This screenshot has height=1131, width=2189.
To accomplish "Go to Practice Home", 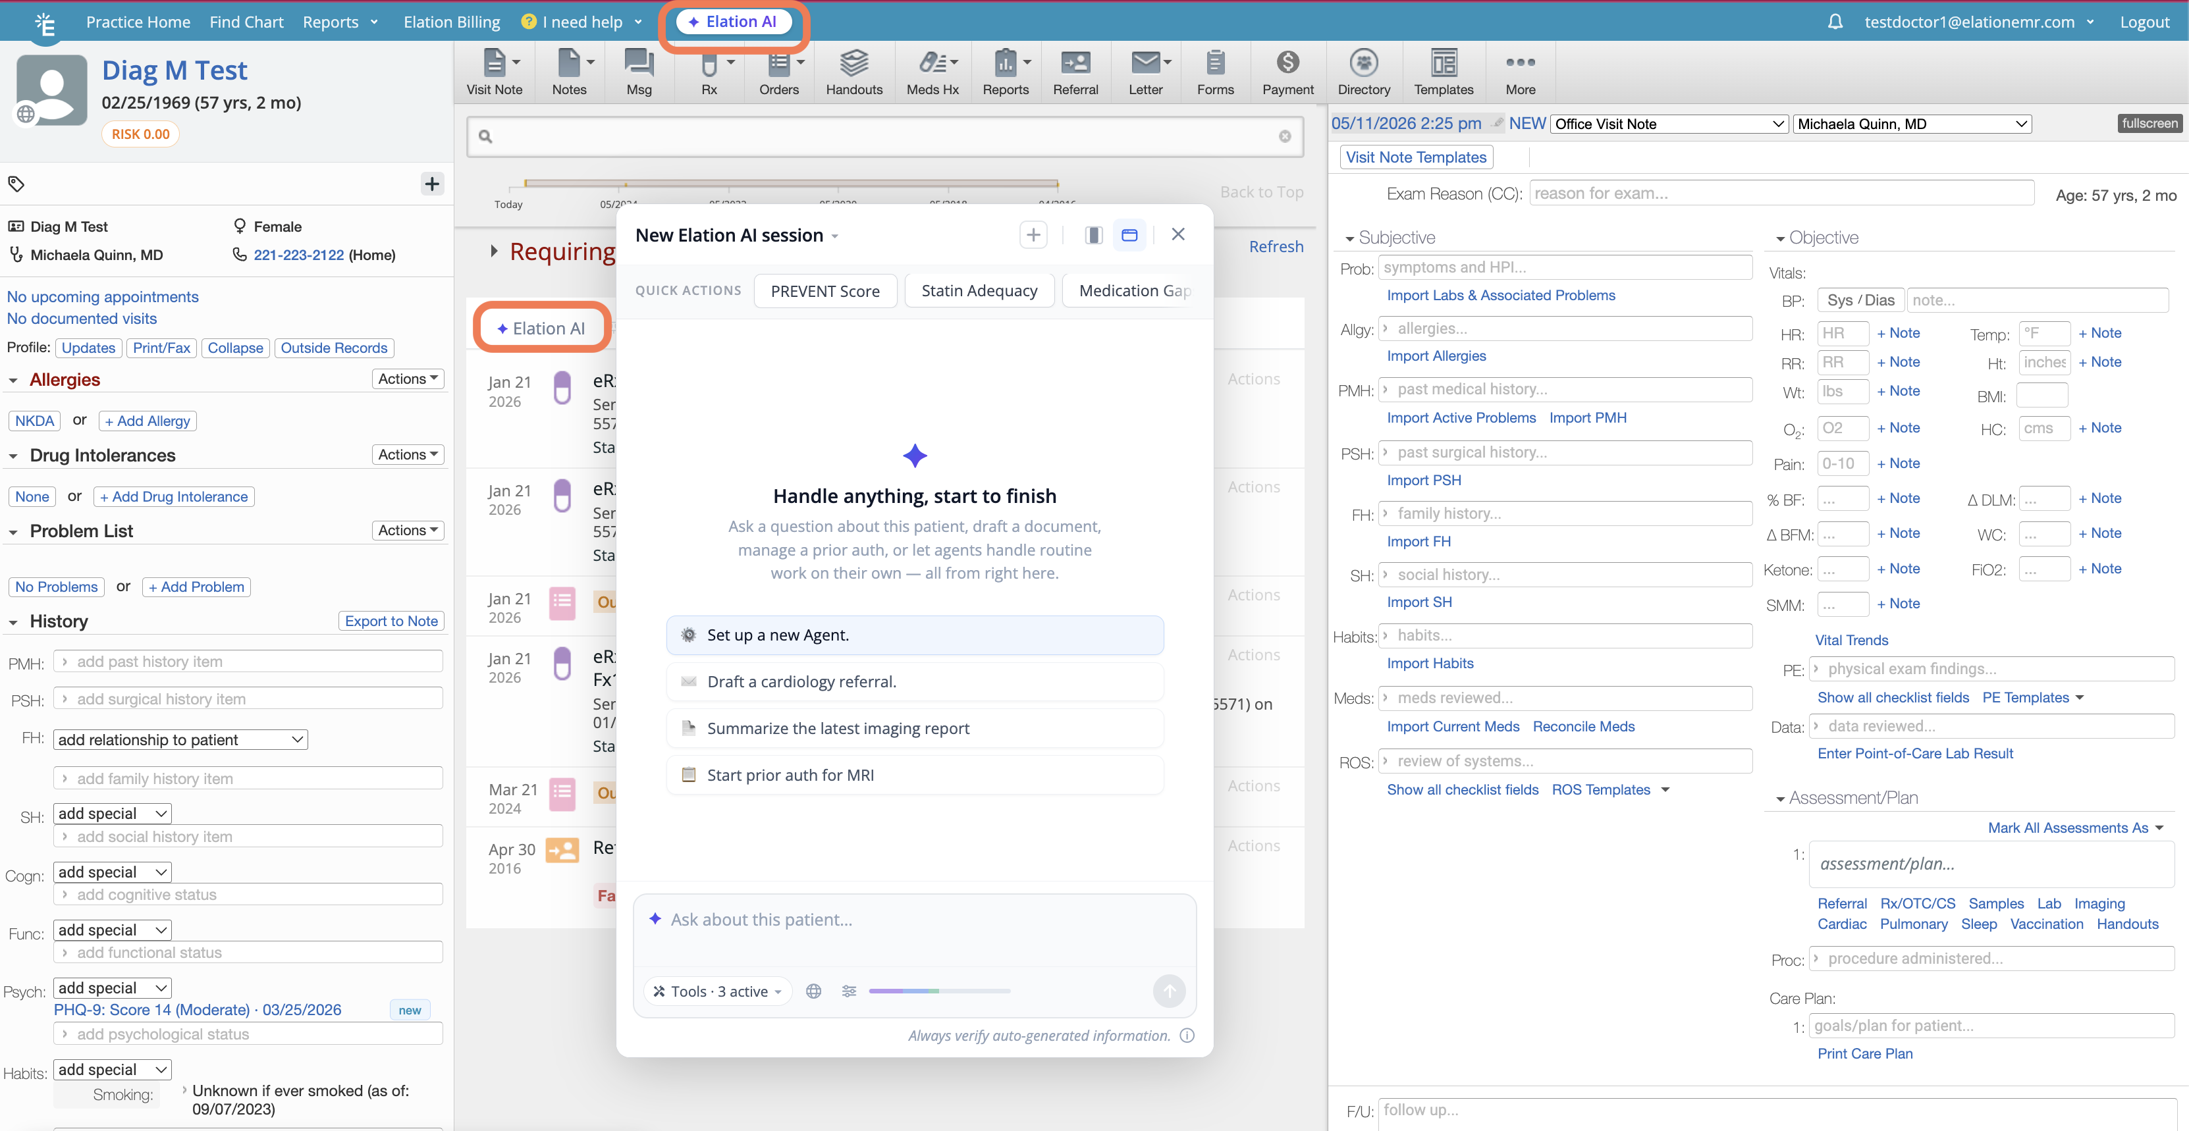I will (x=138, y=22).
